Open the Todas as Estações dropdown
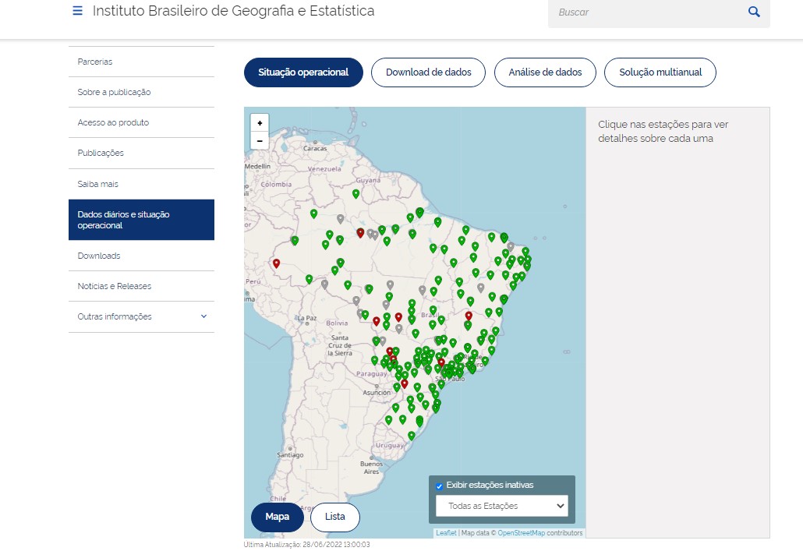The height and width of the screenshot is (551, 803). [502, 506]
